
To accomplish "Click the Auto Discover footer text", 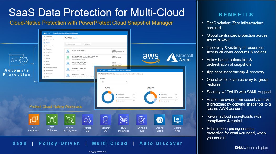I will click(x=161, y=143).
